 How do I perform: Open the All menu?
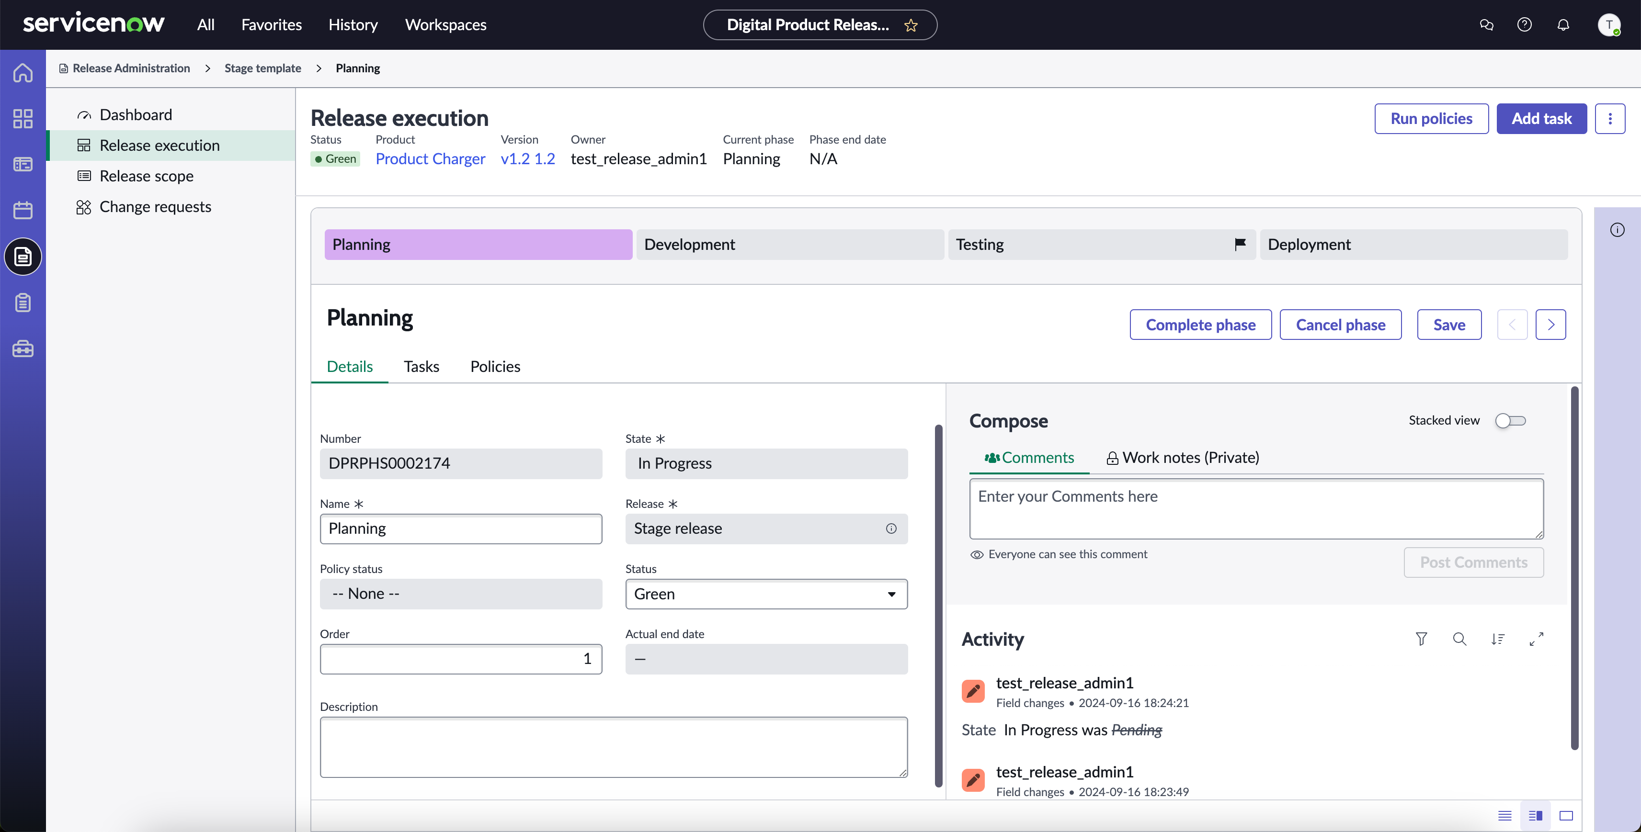pos(206,25)
